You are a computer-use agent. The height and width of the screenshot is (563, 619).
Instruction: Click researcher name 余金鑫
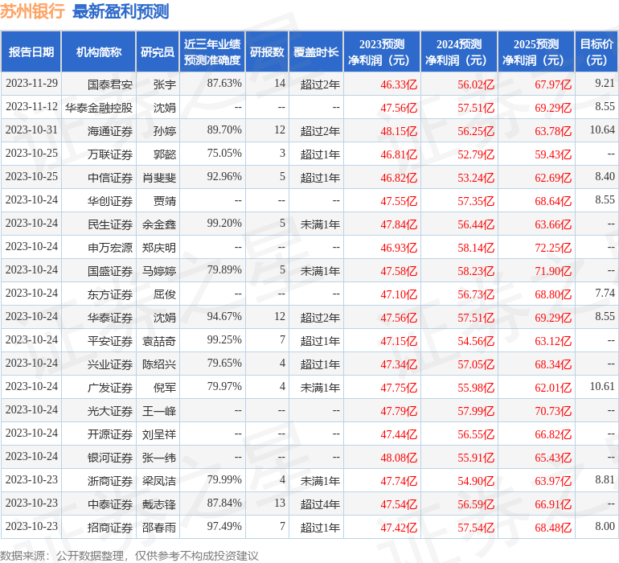(x=159, y=224)
